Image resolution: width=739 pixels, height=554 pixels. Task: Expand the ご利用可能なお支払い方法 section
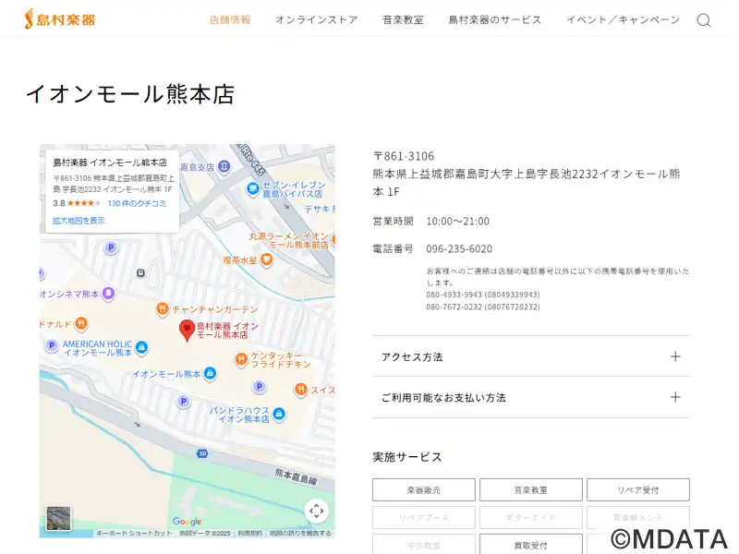point(531,397)
